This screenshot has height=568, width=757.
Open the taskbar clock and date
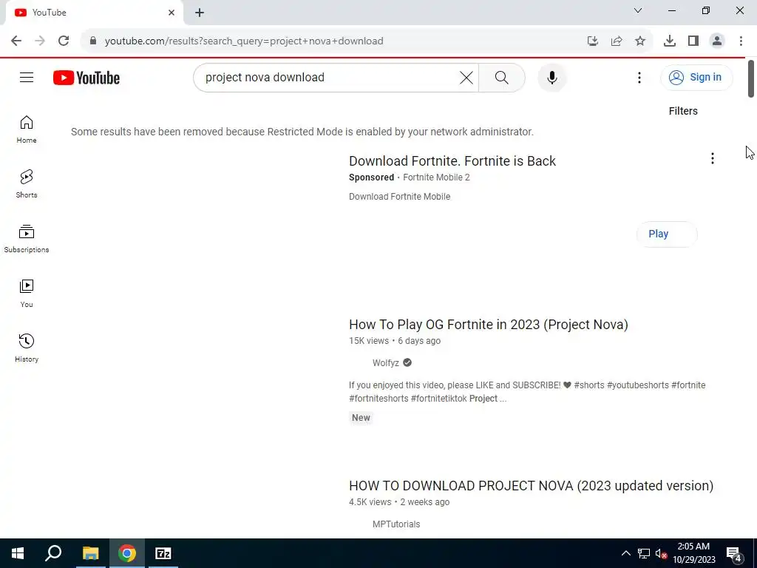(x=693, y=553)
